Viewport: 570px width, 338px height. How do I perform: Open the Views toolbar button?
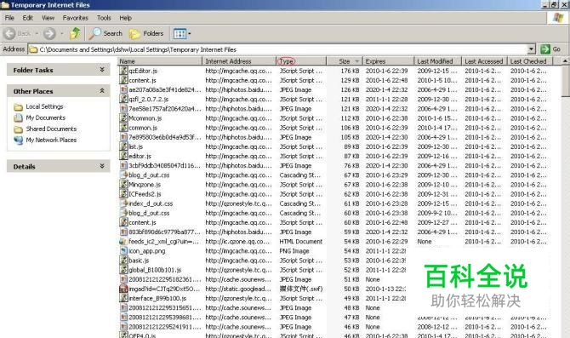pos(180,34)
